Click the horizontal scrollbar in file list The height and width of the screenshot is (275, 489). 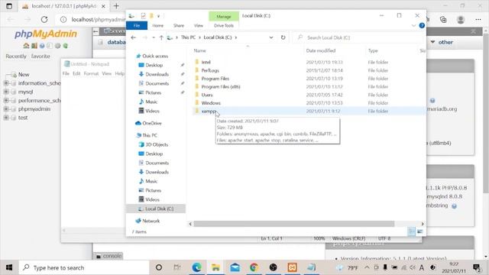(293, 224)
